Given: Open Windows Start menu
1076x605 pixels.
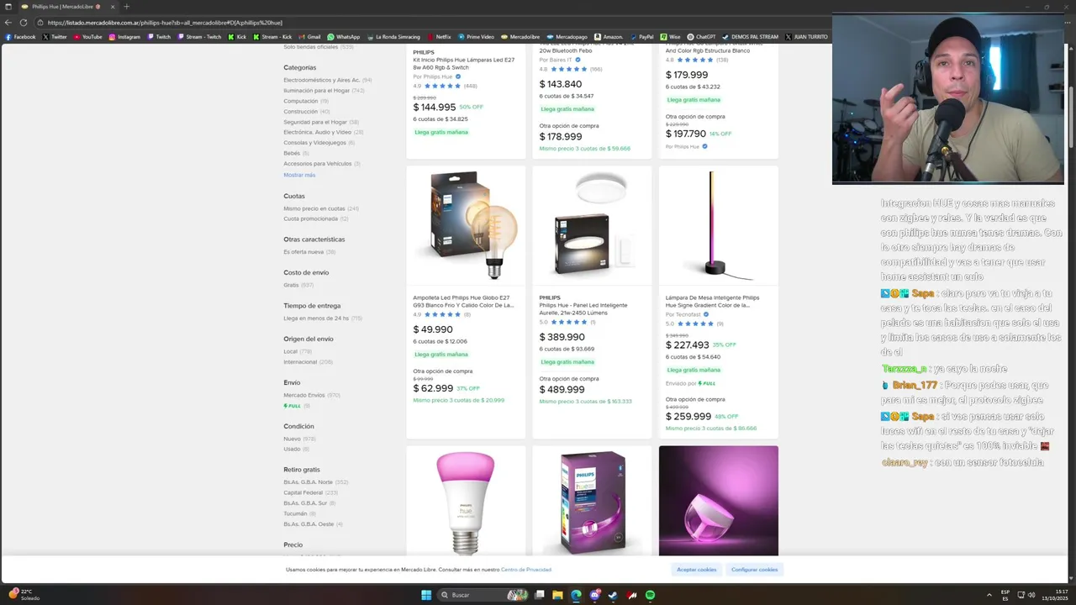Looking at the screenshot, I should (x=426, y=595).
